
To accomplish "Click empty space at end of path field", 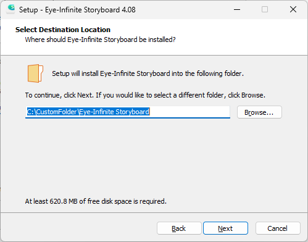I will click(x=189, y=112).
